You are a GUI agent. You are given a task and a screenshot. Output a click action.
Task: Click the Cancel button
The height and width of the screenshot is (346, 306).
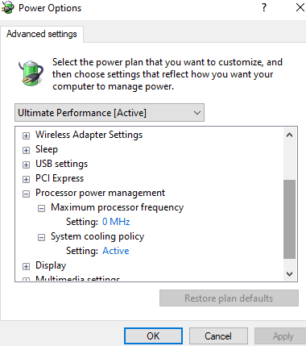coord(218,336)
